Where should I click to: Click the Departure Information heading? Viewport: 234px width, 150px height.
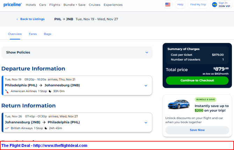click(33, 69)
